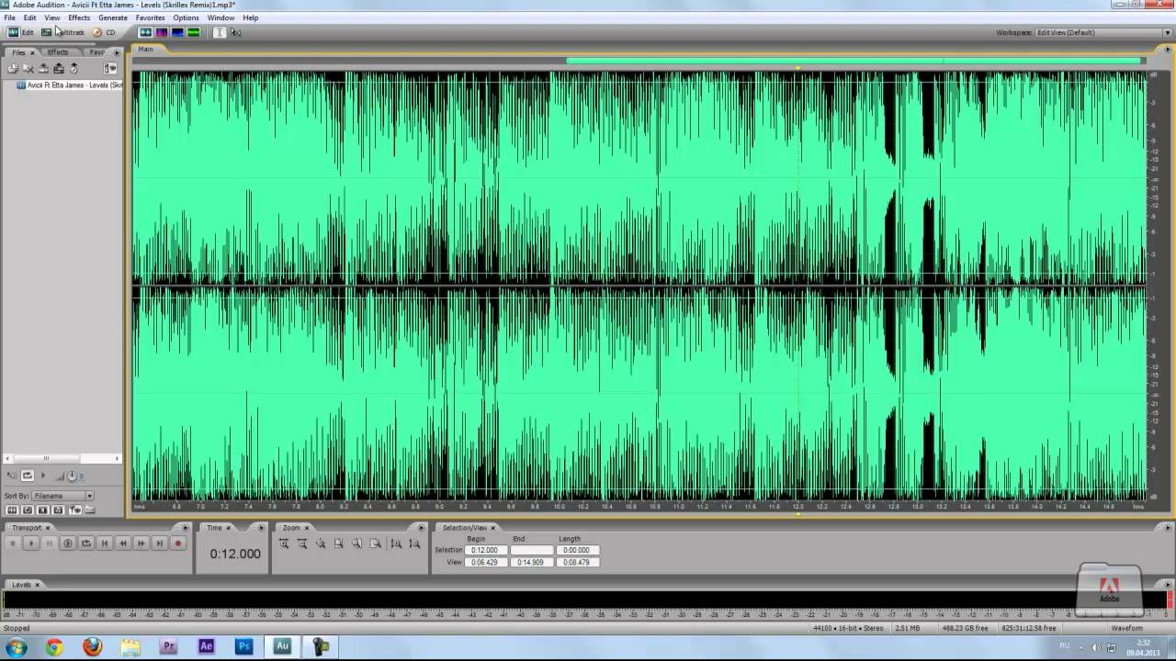
Task: Open the File menu
Action: pos(9,17)
